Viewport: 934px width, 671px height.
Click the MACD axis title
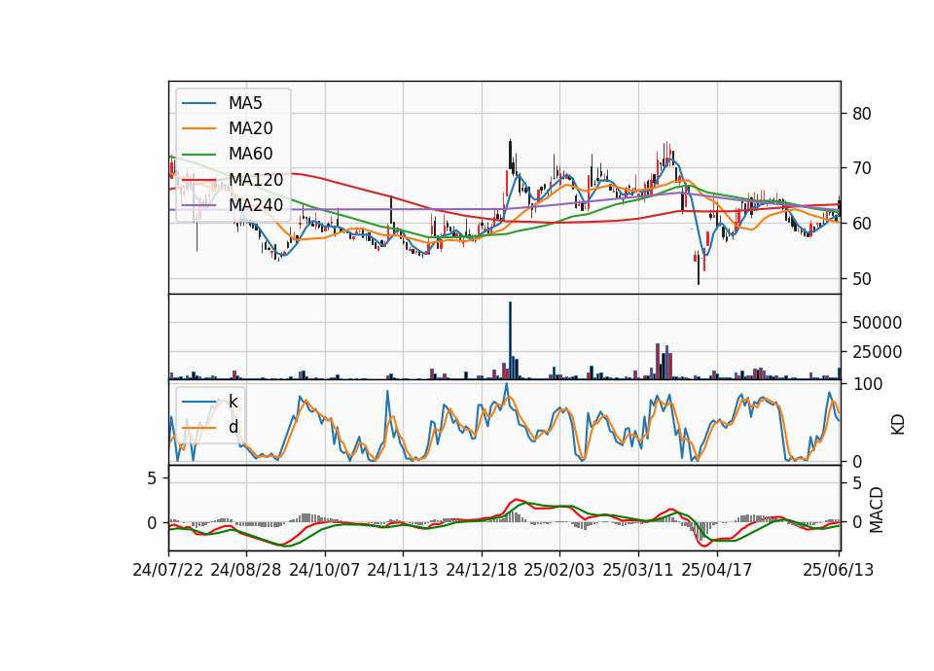point(877,510)
